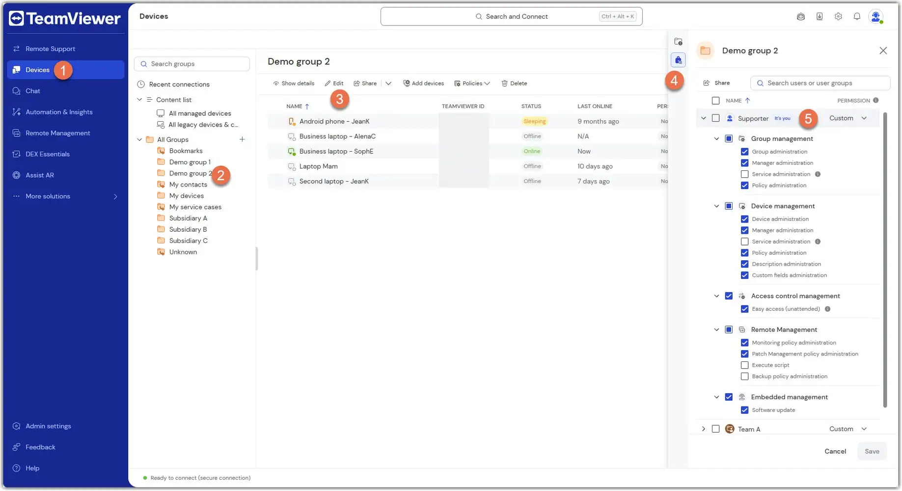Open Team A permission Custom dropdown
The height and width of the screenshot is (491, 902).
pyautogui.click(x=848, y=429)
